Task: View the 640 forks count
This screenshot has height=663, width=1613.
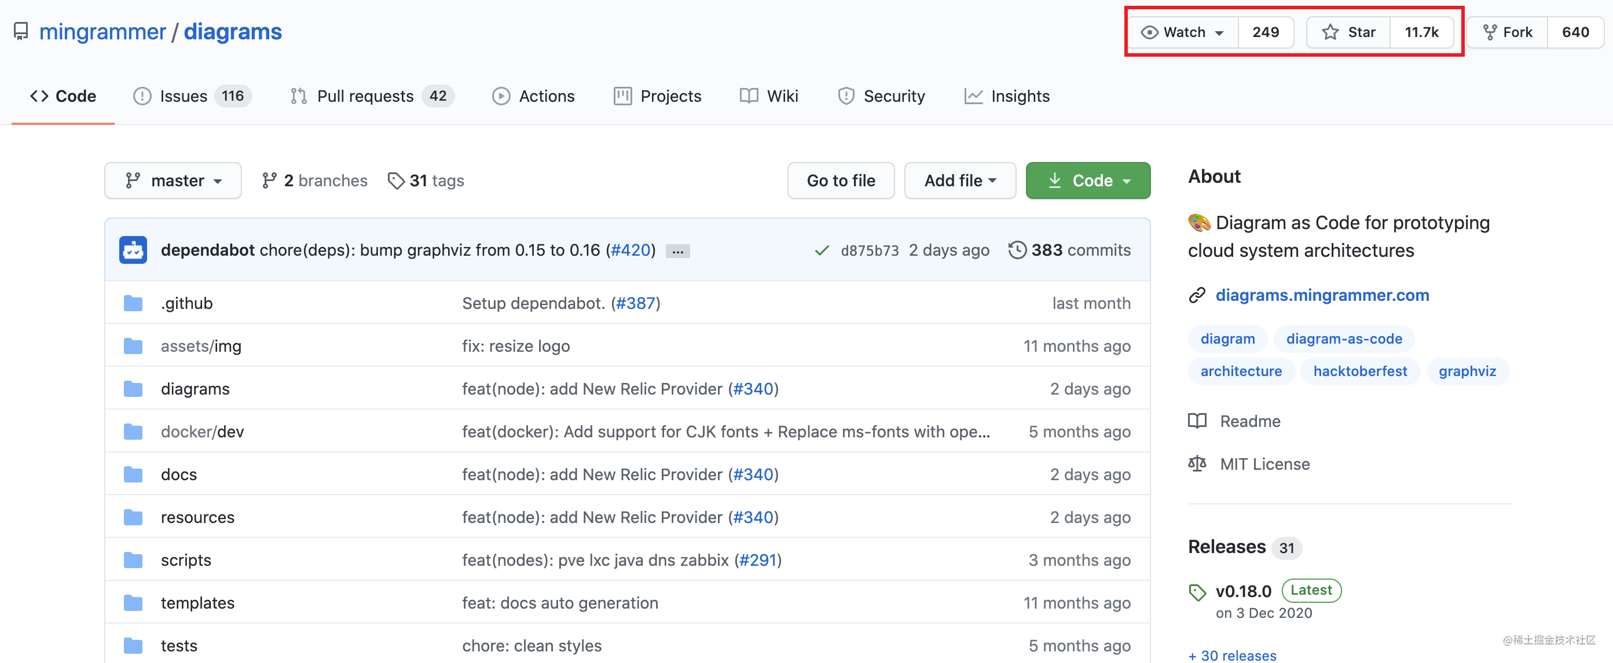Action: click(x=1575, y=32)
